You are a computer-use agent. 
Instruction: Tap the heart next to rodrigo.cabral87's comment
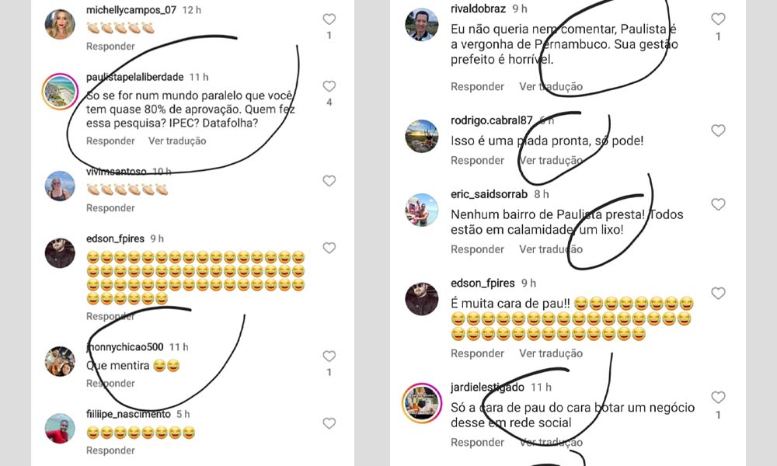718,130
